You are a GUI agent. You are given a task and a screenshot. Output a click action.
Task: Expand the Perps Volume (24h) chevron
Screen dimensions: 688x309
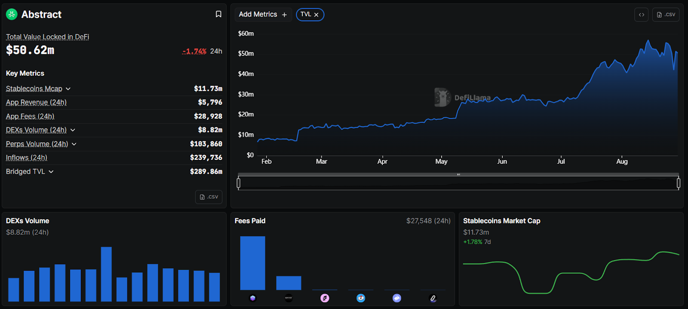[x=74, y=144]
